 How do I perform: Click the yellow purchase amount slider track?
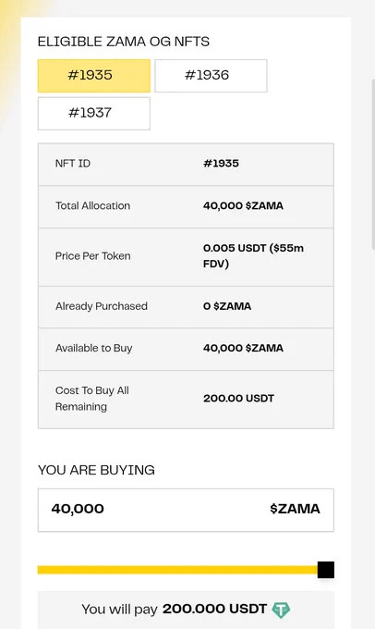pyautogui.click(x=177, y=570)
